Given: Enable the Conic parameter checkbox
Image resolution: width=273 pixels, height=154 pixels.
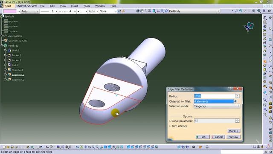Looking at the screenshot, I should [x=170, y=121].
